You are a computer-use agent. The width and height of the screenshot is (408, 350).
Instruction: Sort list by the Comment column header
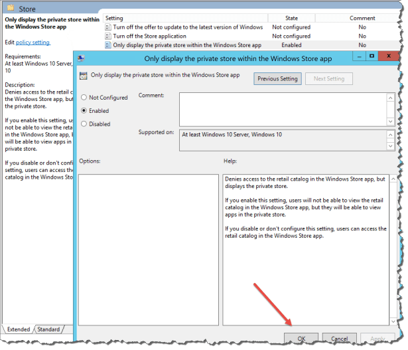[362, 18]
